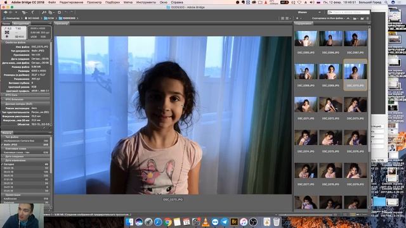Go to Компьютер in the path bar
The image size is (406, 228).
(x=11, y=18)
